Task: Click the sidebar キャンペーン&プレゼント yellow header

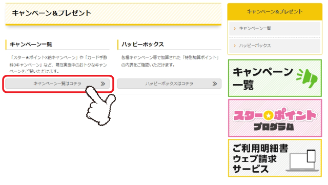Action: [275, 12]
